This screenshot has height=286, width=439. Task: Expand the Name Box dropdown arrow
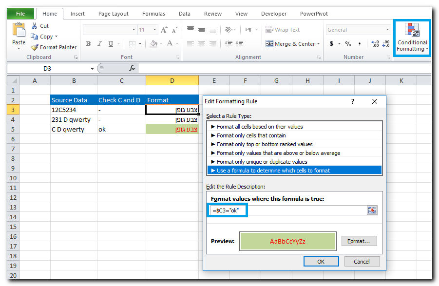point(92,69)
